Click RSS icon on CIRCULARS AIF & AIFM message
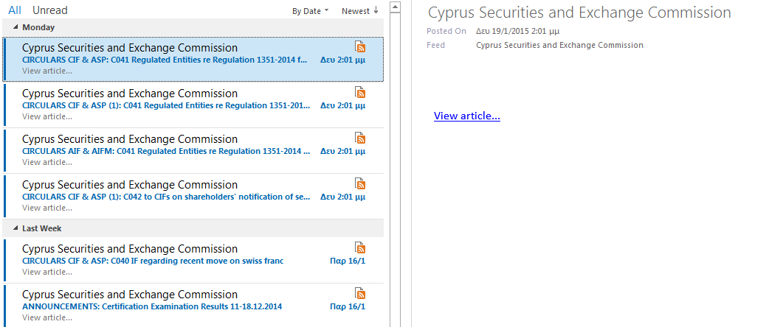The height and width of the screenshot is (327, 766). tap(360, 138)
